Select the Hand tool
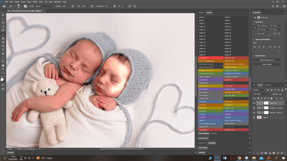 tap(3, 65)
